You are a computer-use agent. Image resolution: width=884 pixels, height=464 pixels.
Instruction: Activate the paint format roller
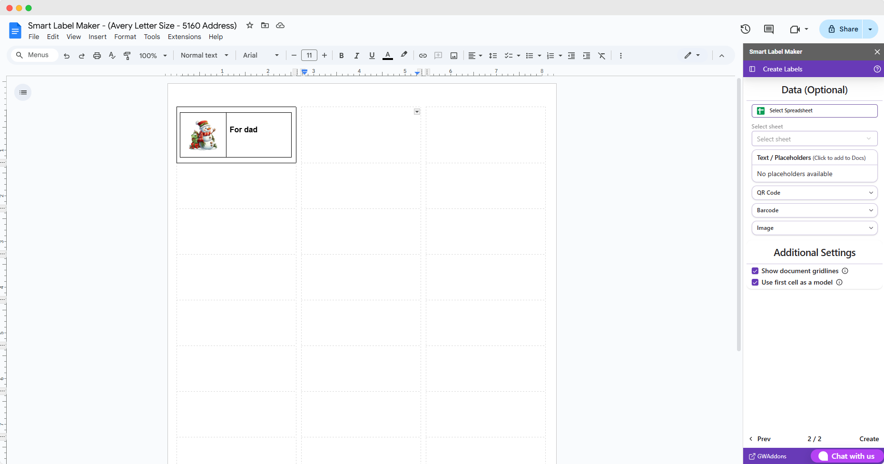[127, 56]
